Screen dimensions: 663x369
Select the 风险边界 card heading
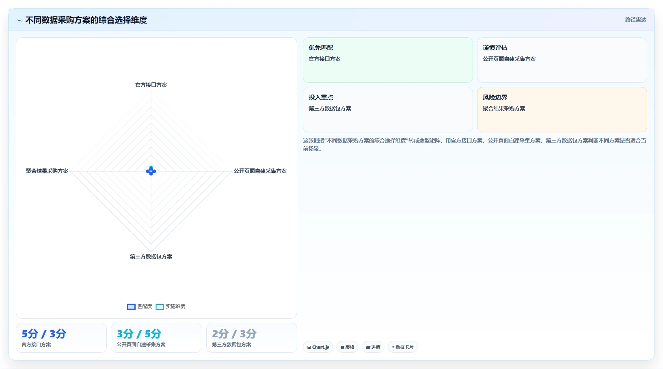pos(495,97)
